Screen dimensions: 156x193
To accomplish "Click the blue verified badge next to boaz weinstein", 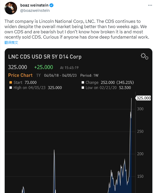I will pos(51,5).
